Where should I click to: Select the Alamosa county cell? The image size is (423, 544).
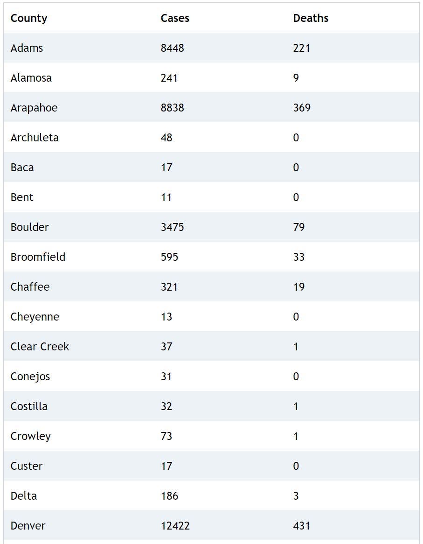click(x=31, y=78)
